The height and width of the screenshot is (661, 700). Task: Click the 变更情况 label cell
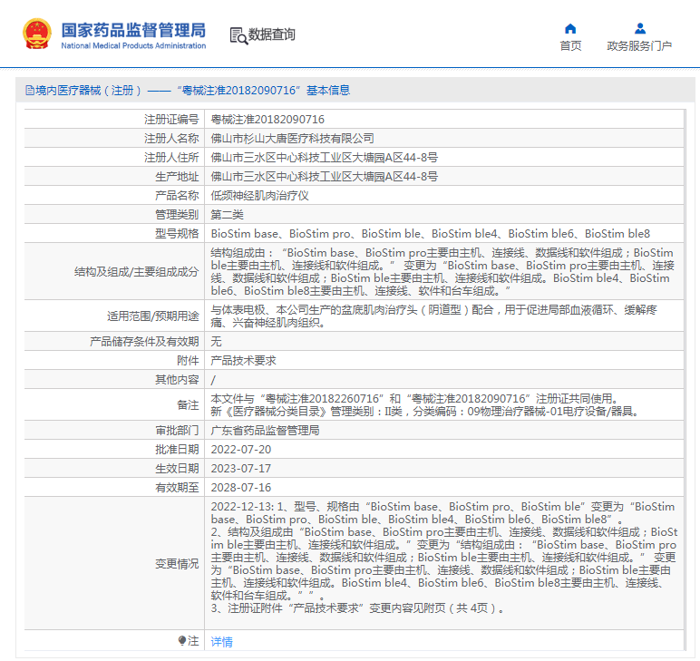click(177, 564)
